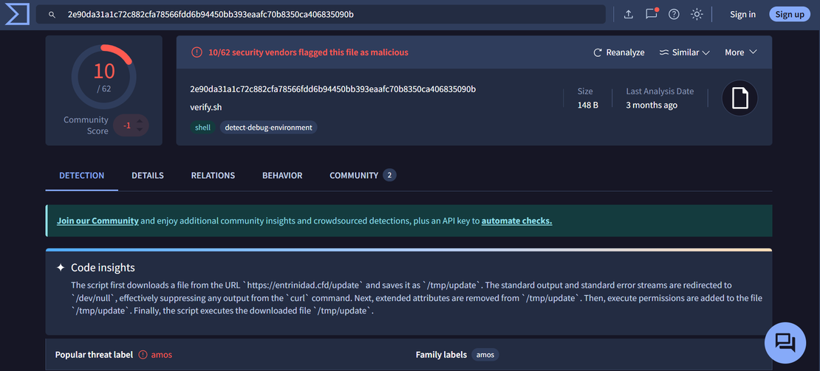Click the search magnifier icon
The height and width of the screenshot is (371, 820).
52,15
